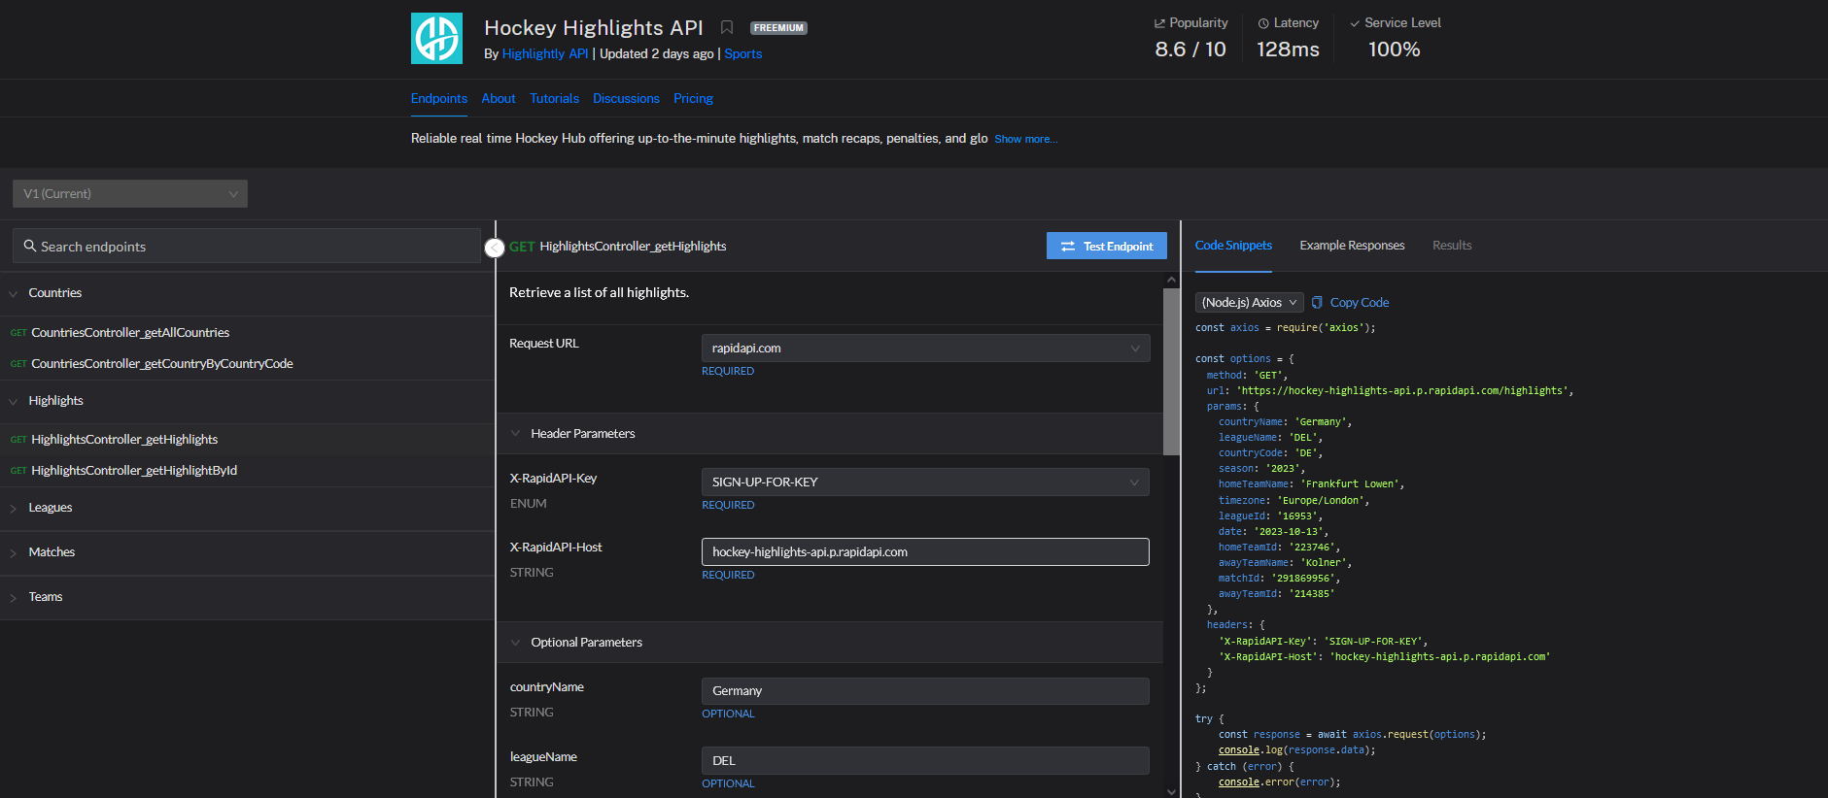Click the 100% service level value
1828x798 pixels.
click(1394, 49)
